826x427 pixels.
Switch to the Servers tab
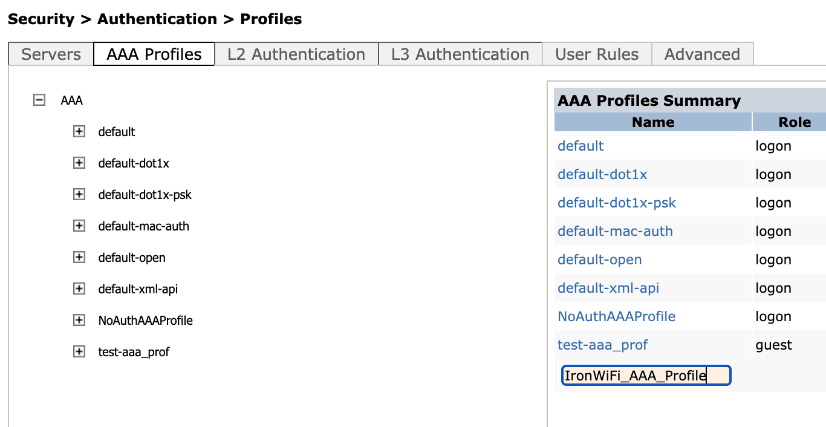51,54
